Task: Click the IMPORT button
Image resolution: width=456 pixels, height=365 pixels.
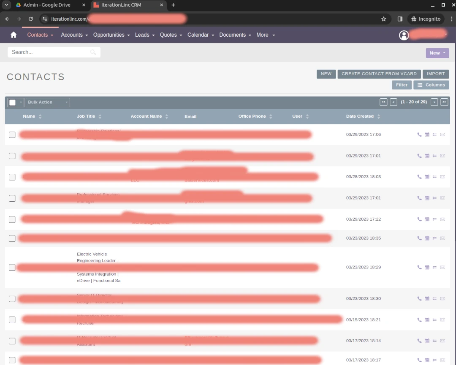Action: pos(436,74)
